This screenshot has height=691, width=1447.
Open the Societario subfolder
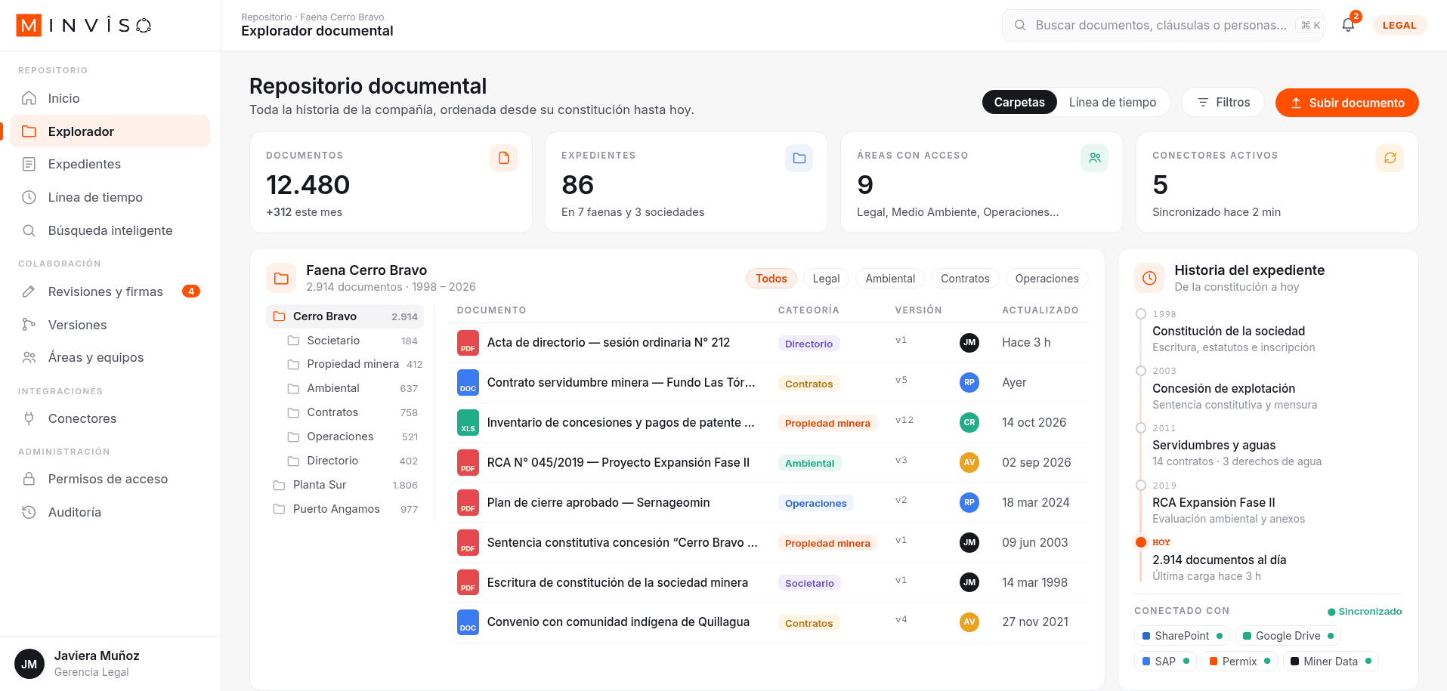click(352, 341)
